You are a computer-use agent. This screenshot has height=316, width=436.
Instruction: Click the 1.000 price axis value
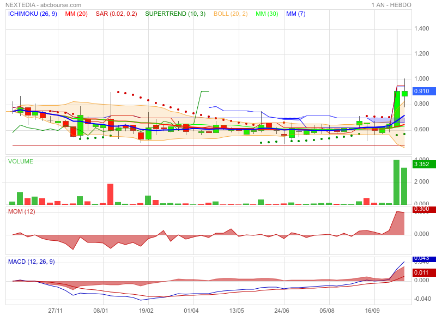click(x=421, y=78)
